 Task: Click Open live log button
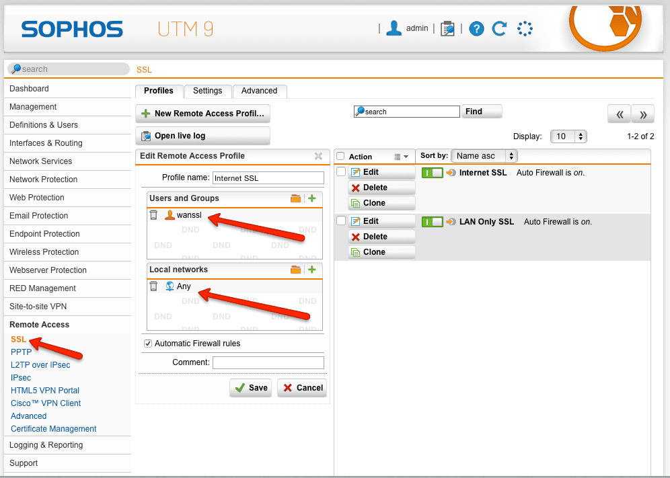tap(202, 136)
